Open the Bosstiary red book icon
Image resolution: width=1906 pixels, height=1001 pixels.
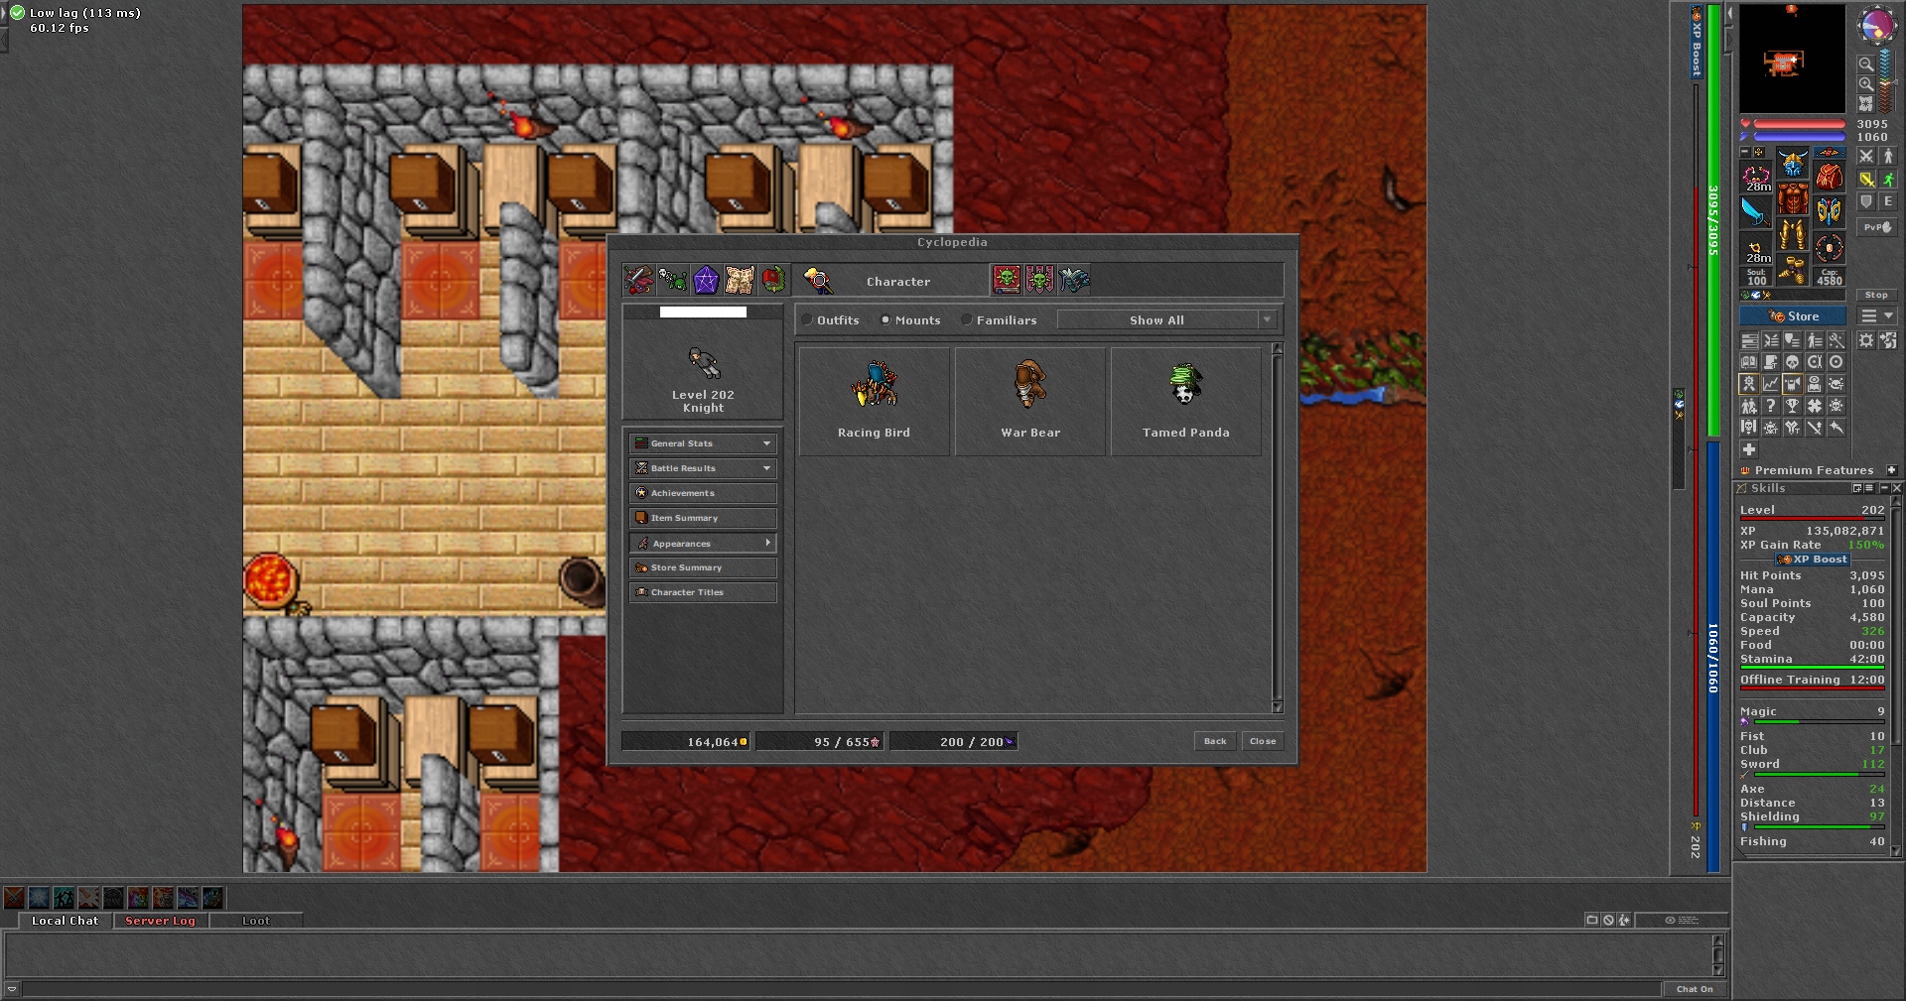point(1007,281)
